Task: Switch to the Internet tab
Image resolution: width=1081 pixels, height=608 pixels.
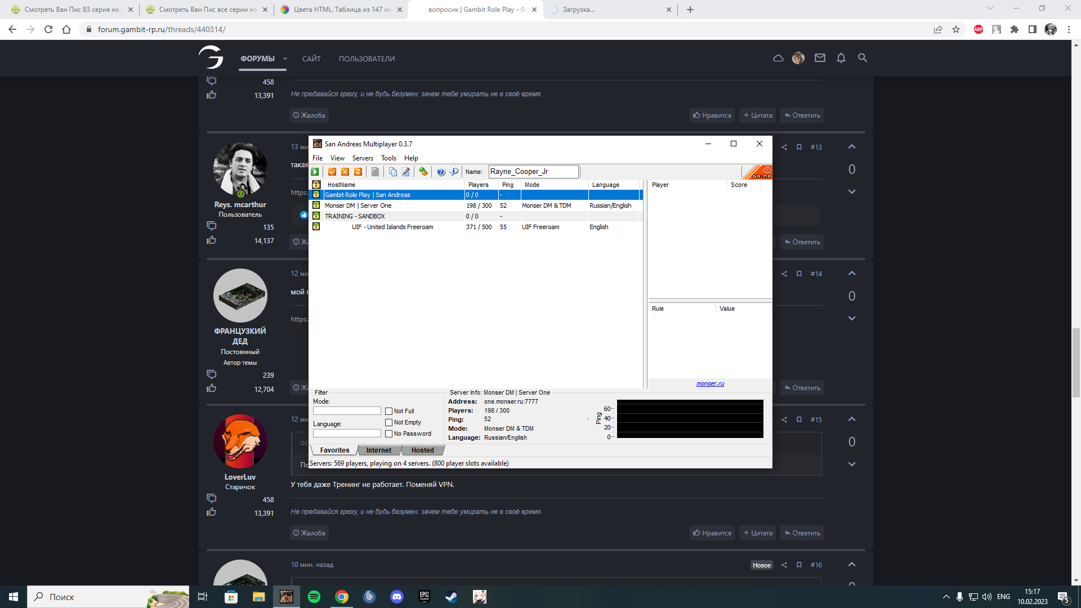Action: click(378, 450)
